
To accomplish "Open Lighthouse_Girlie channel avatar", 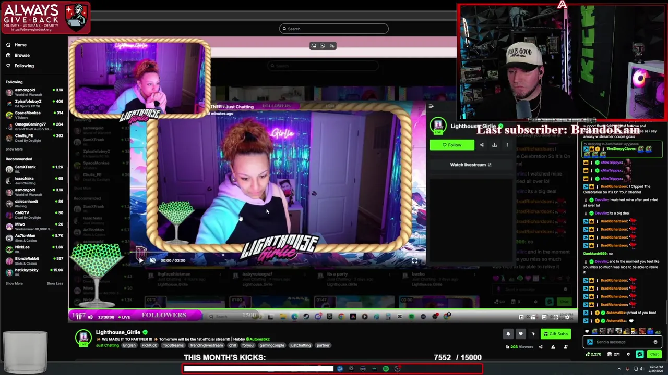I will 83,337.
